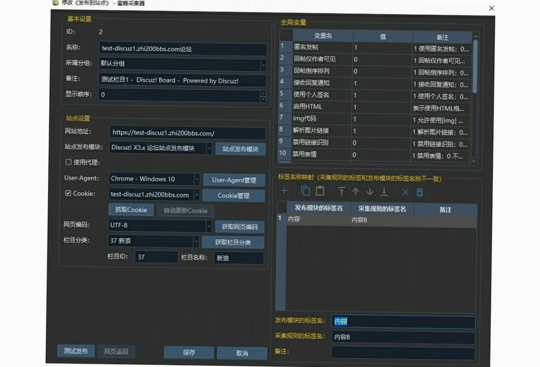Image resolution: width=540 pixels, height=367 pixels.
Task: Click the empty 备注 input at the bottom right
Action: pyautogui.click(x=403, y=353)
